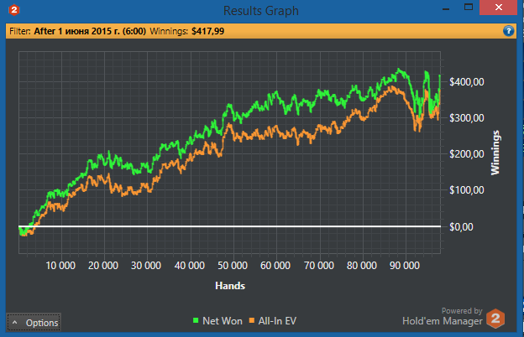Screen dimensions: 524x337
Task: Expand the Options panel
Action: pyautogui.click(x=34, y=322)
